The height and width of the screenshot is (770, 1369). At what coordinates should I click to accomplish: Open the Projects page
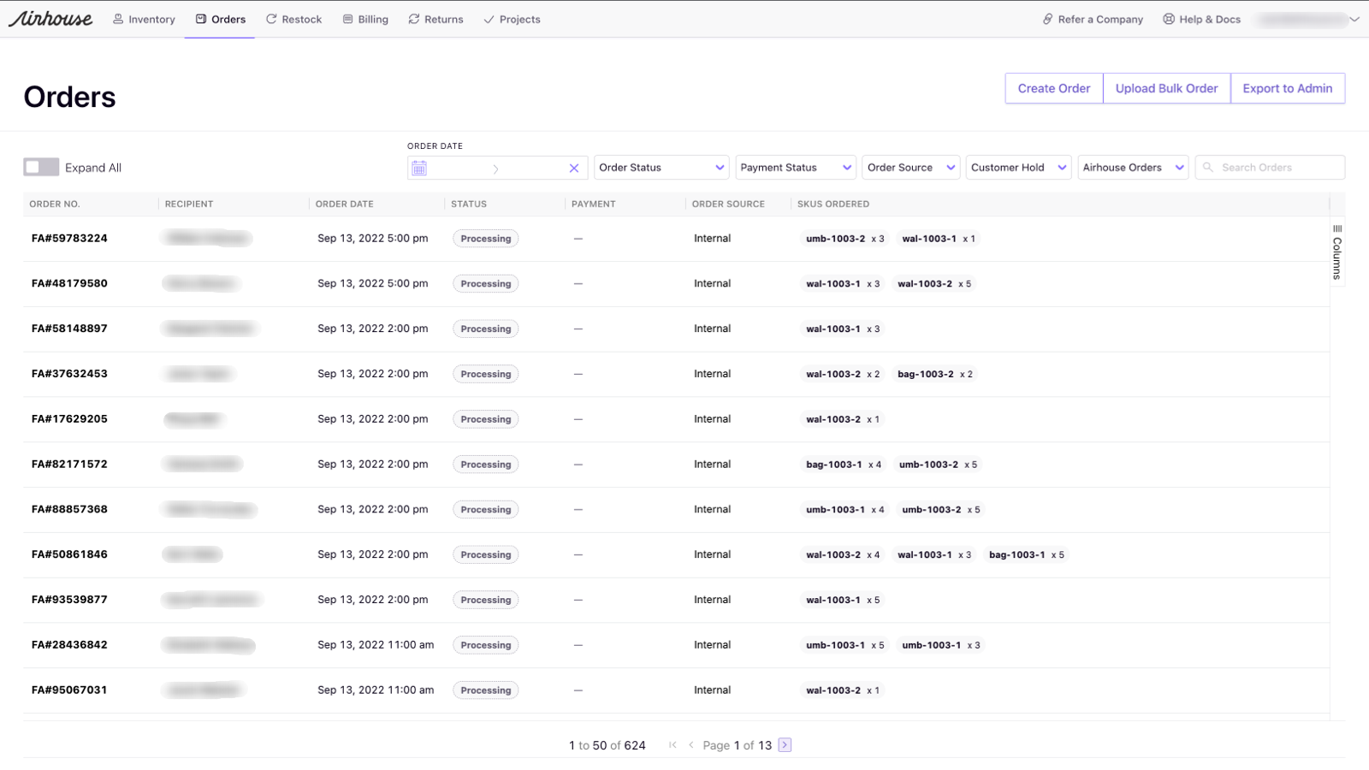point(512,19)
